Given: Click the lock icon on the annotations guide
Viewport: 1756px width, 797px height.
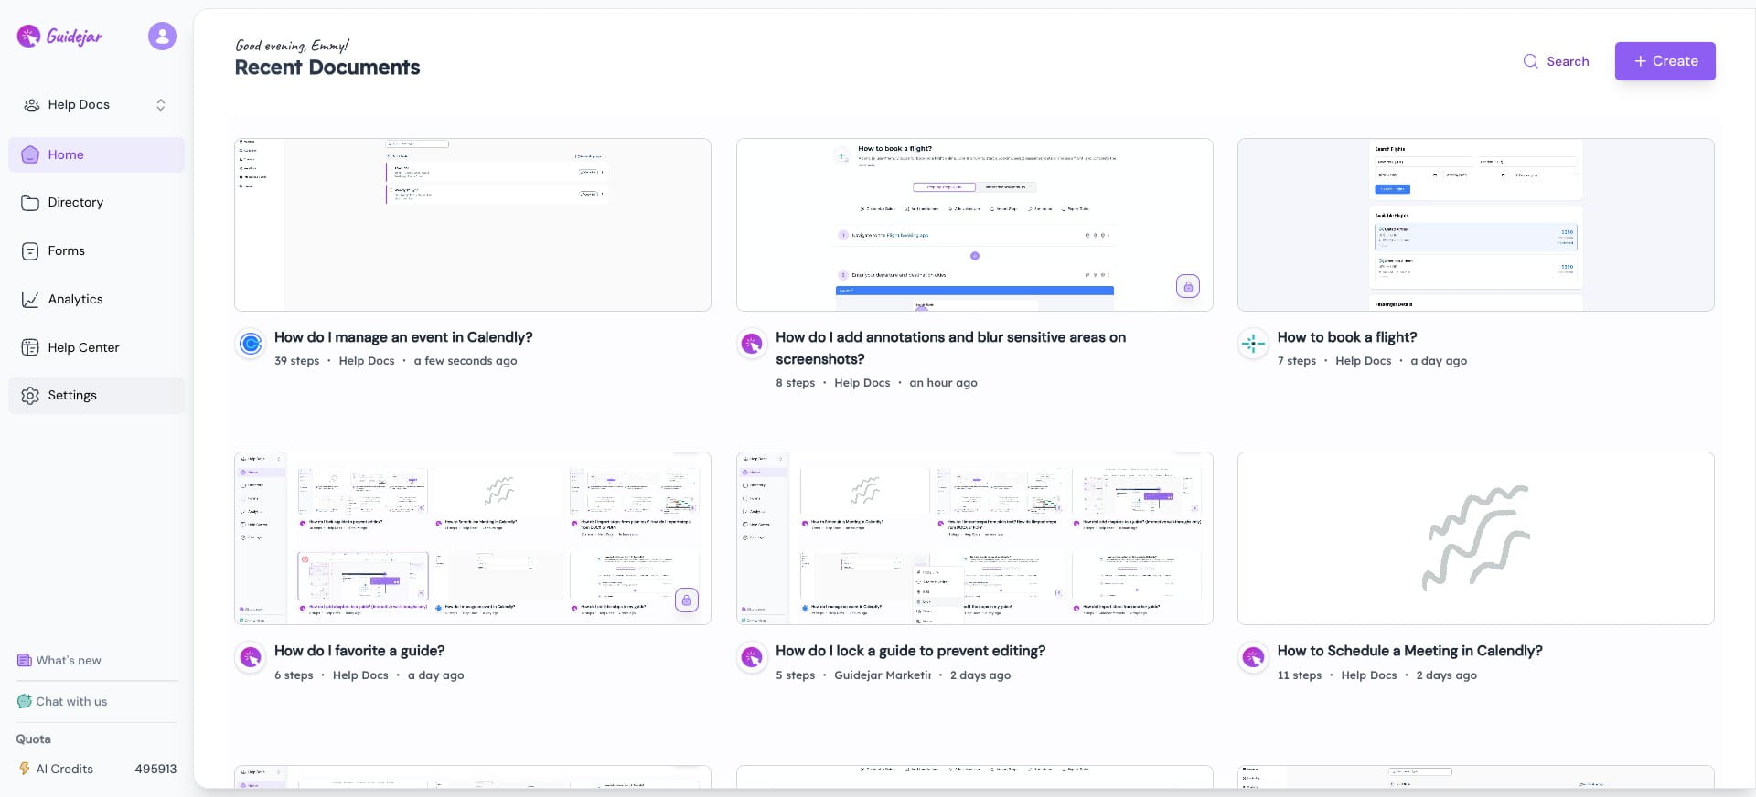Looking at the screenshot, I should [x=1188, y=287].
